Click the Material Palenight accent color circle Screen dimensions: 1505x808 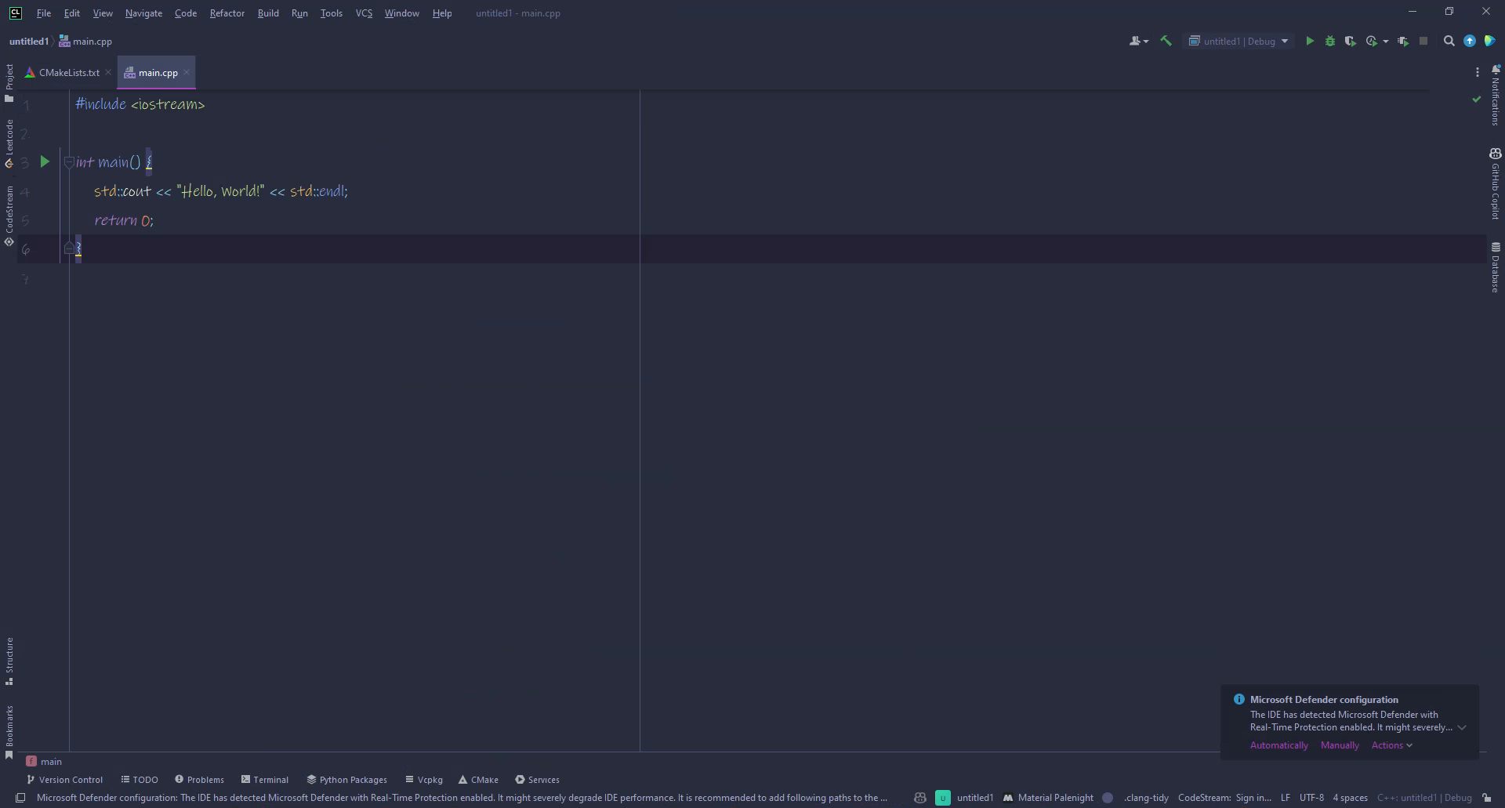pyautogui.click(x=1108, y=798)
